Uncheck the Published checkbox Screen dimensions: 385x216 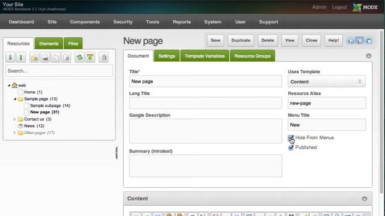(291, 148)
